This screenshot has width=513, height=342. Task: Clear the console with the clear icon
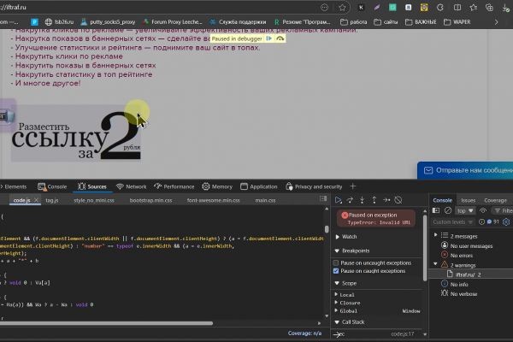pyautogui.click(x=448, y=210)
